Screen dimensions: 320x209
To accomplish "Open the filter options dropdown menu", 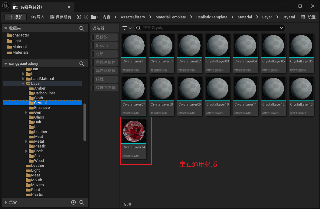I will (x=127, y=28).
